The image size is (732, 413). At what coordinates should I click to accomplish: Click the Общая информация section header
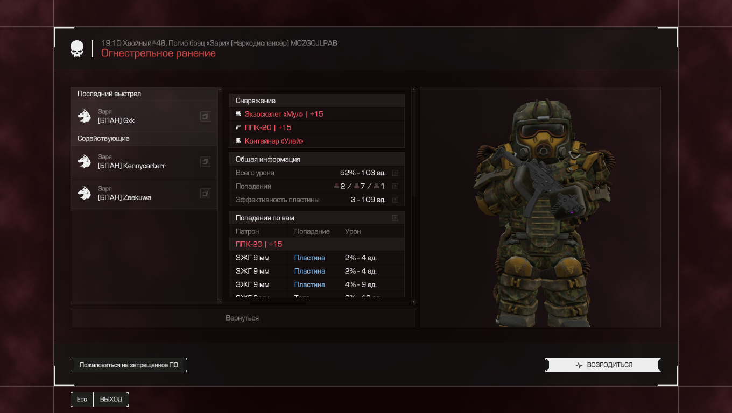(x=316, y=159)
